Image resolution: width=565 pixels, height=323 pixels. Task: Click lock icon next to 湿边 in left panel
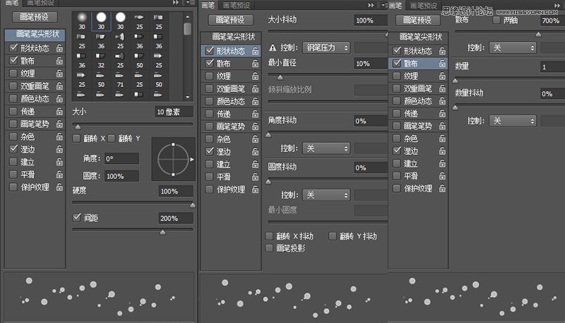[59, 149]
